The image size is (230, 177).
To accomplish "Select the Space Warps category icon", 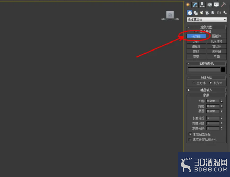I will coord(219,13).
